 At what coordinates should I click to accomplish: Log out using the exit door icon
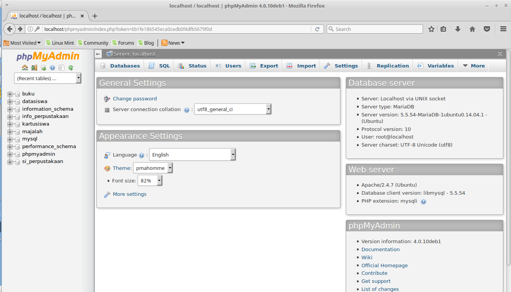(34, 68)
